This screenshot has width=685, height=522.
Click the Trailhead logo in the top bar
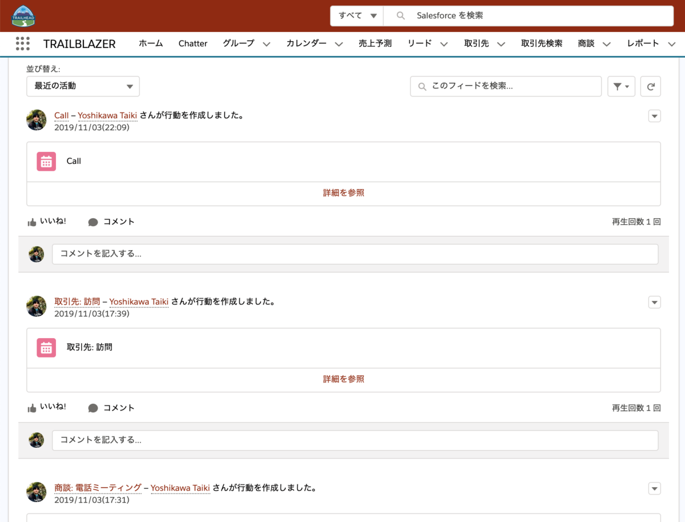point(22,15)
